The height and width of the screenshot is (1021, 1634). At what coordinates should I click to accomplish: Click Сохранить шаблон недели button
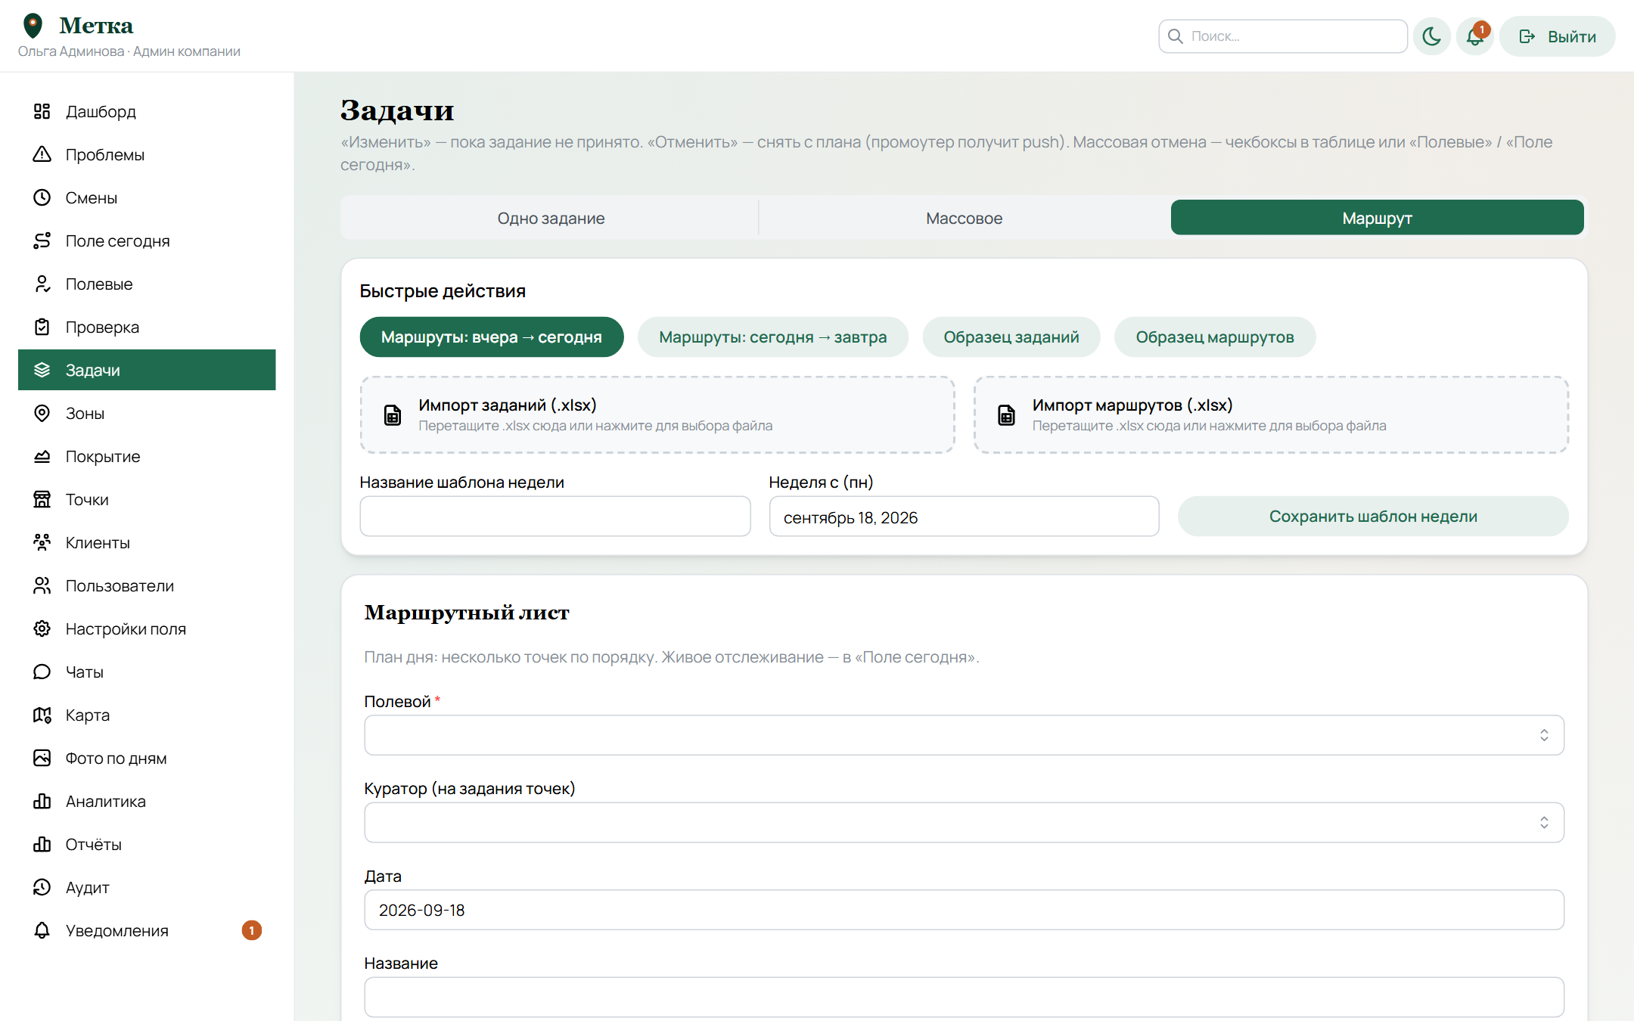(1373, 517)
